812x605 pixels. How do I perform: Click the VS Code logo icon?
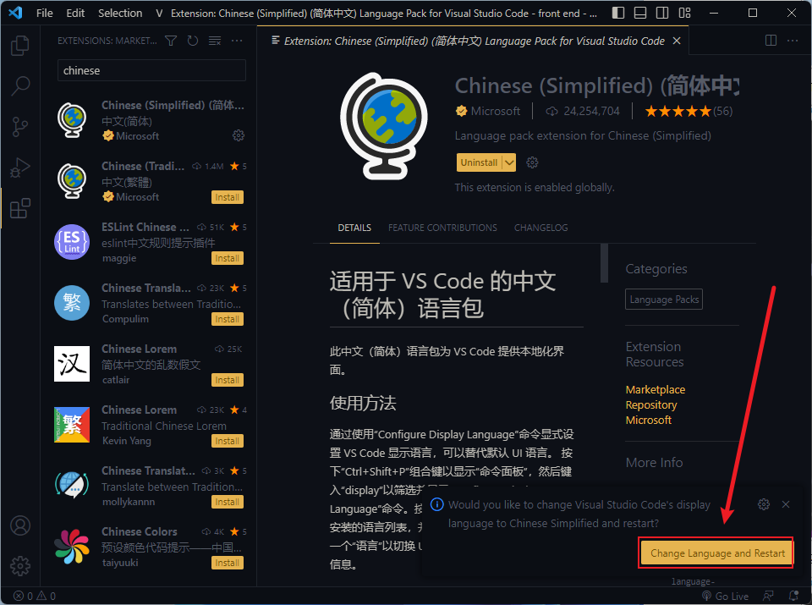(x=15, y=13)
